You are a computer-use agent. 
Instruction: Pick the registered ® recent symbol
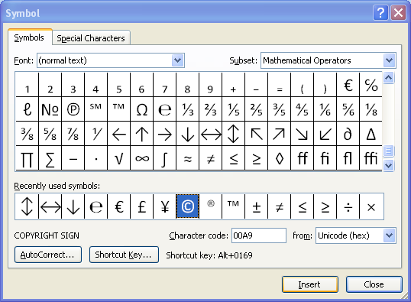[211, 206]
